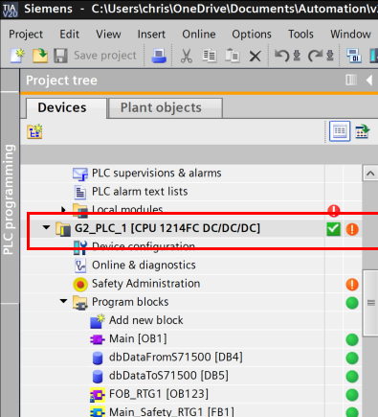Click the project tree scrollbar thumb
This screenshot has width=378, height=417.
click(x=370, y=303)
